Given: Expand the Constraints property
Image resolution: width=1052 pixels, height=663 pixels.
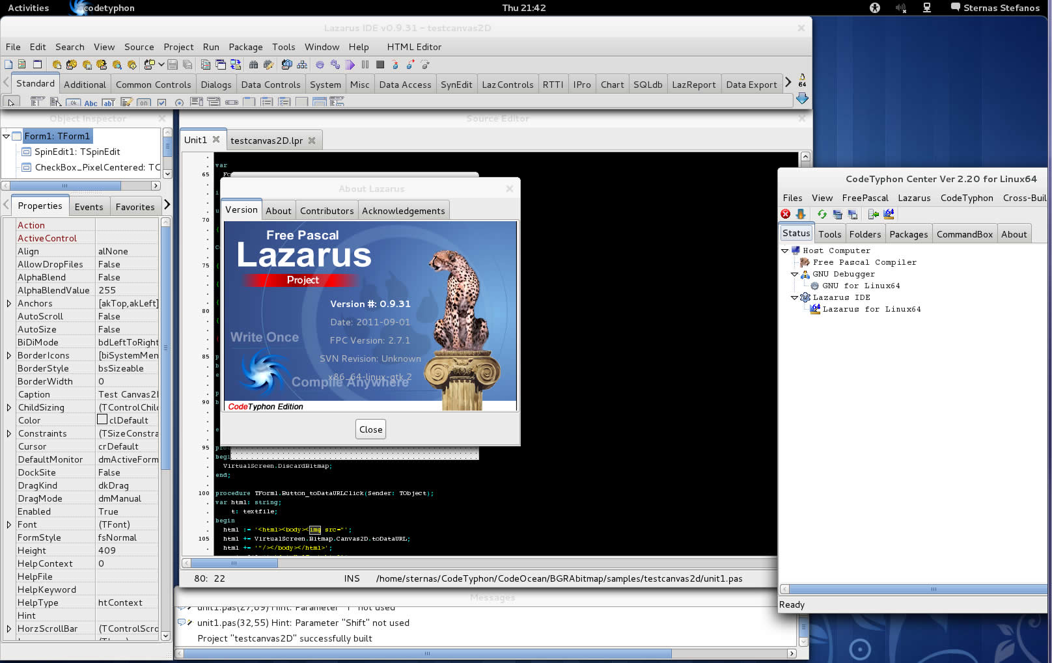Looking at the screenshot, I should tap(8, 433).
